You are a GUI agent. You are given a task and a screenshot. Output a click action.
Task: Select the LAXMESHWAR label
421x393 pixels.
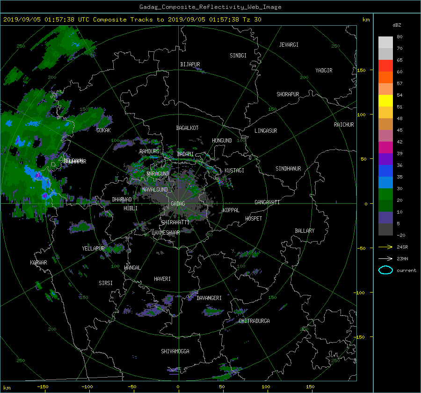coord(166,233)
